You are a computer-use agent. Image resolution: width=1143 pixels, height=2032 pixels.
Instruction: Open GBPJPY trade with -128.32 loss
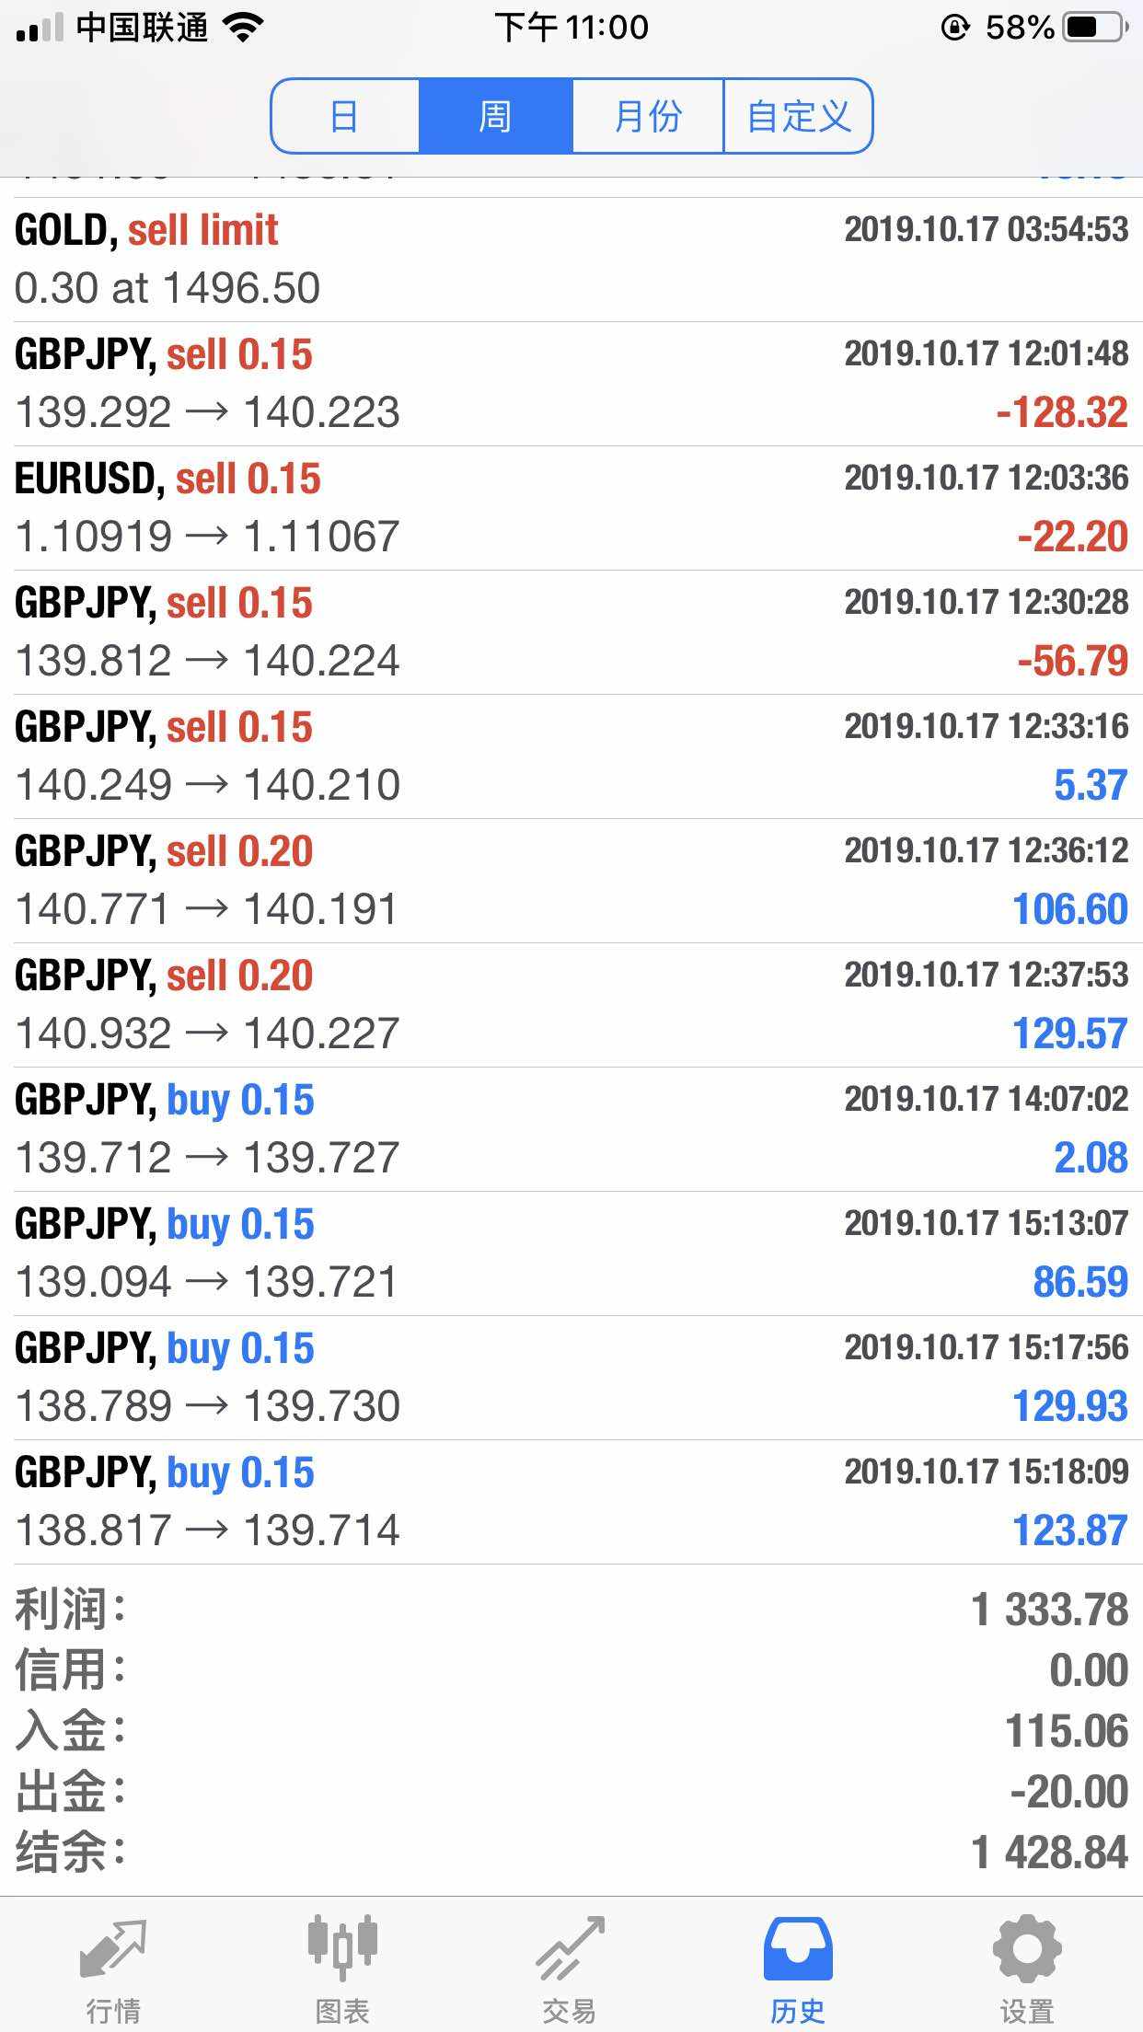coord(571,384)
